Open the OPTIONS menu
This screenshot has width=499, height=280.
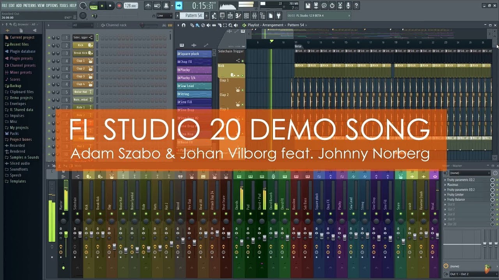coord(52,6)
